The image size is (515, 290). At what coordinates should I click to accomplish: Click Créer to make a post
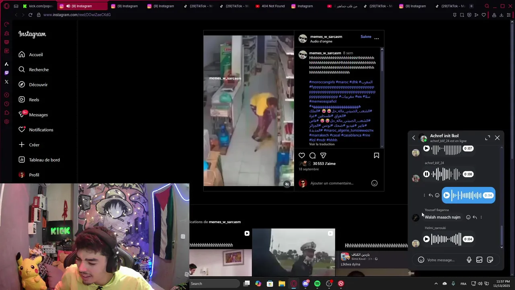coord(29,145)
